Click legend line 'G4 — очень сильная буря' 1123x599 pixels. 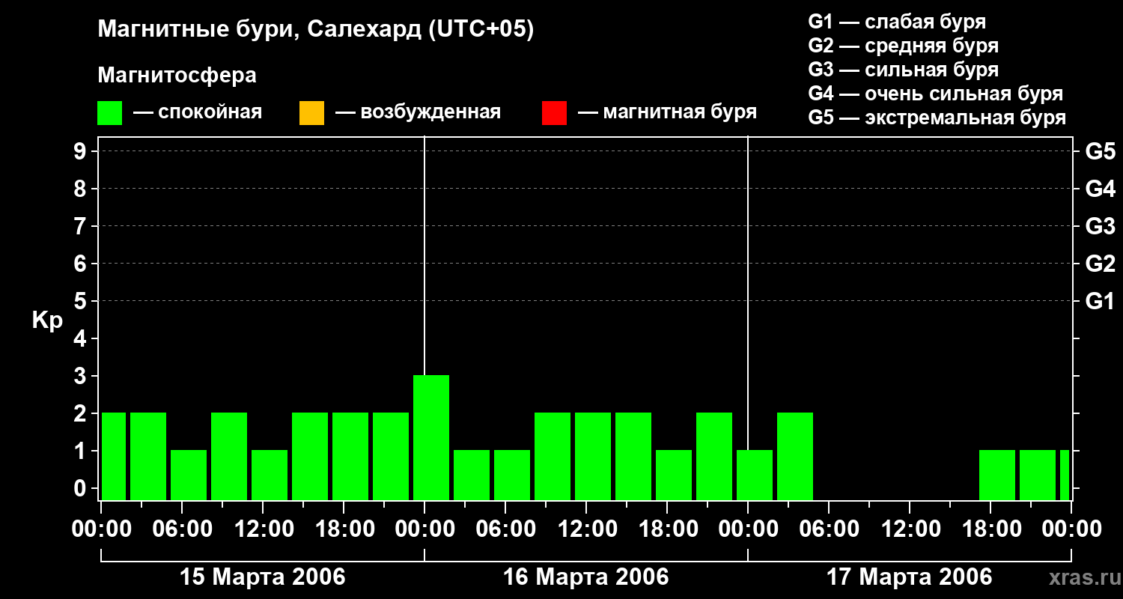pos(936,94)
